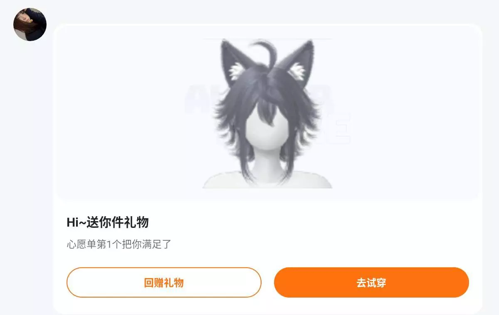Click the white inner fur of the right ear
Image resolution: width=499 pixels, height=315 pixels.
click(298, 71)
